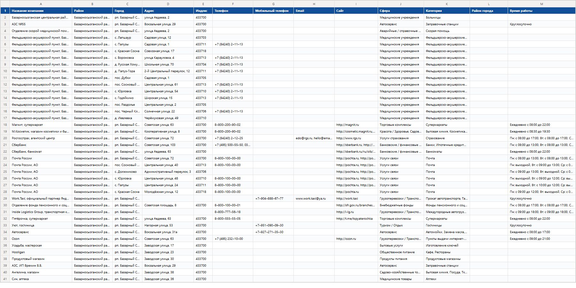This screenshot has height=288, width=576.
Task: Select the site cell 'http://magnit.ru'
Action: [356, 125]
